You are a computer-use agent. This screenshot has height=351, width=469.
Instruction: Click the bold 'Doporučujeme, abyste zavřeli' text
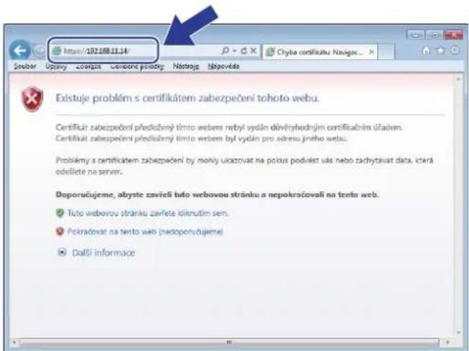[x=217, y=195]
